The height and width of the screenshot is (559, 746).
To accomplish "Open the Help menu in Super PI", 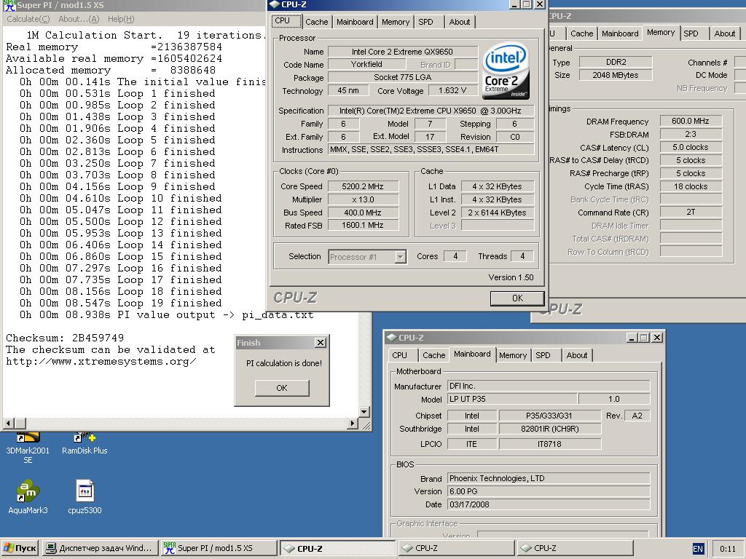I will click(121, 19).
